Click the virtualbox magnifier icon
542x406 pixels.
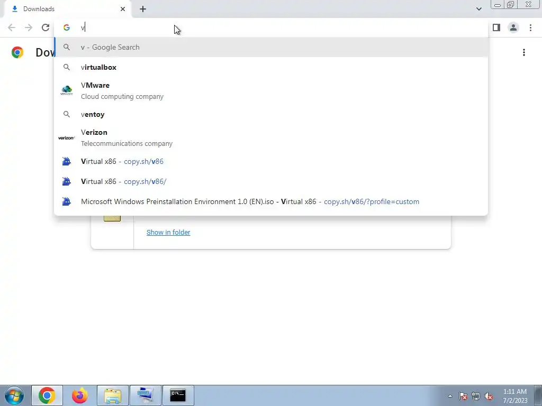(66, 67)
